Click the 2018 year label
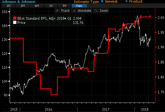165x112 pixels. pyautogui.click(x=145, y=109)
